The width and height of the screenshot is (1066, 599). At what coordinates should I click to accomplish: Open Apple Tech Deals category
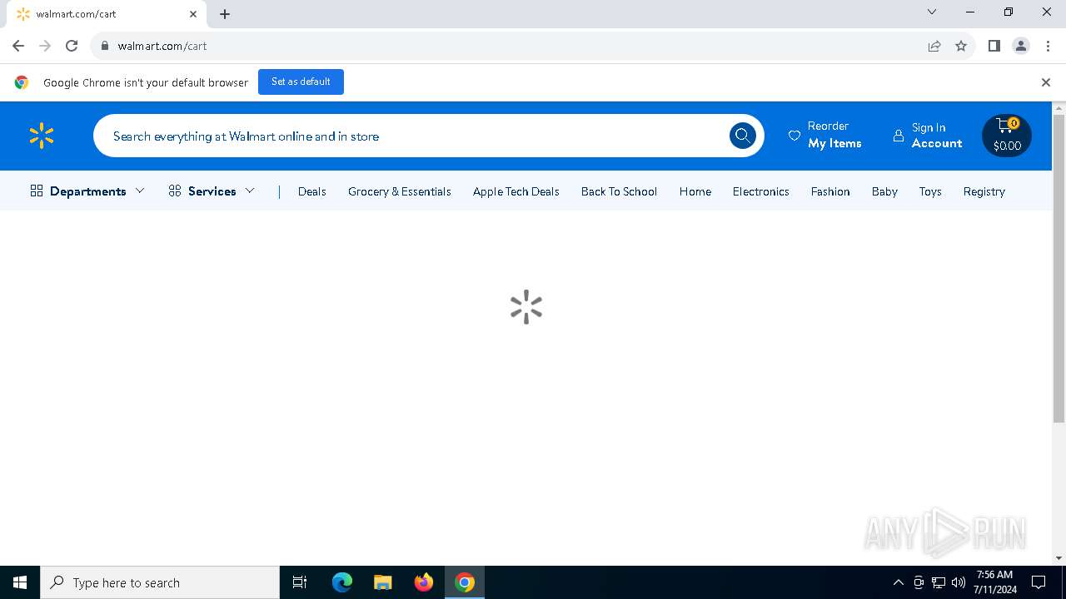point(516,191)
